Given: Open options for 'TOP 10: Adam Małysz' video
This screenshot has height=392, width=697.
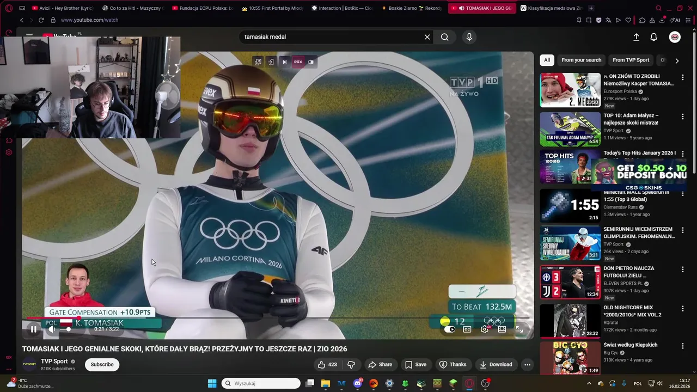Looking at the screenshot, I should tap(682, 117).
